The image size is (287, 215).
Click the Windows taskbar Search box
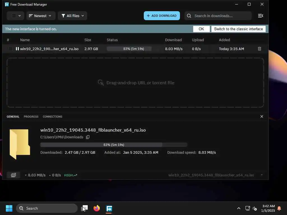pos(47,208)
